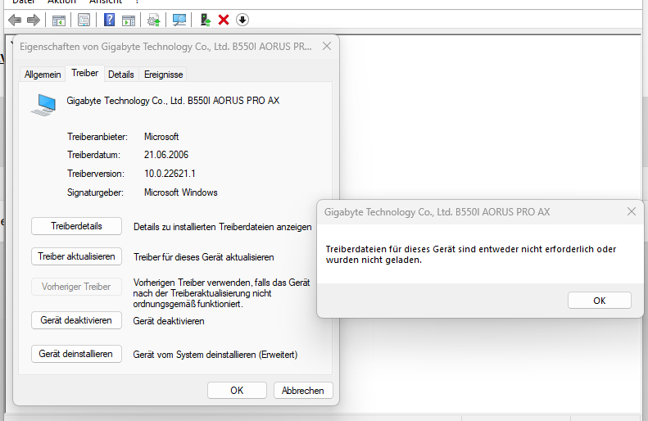Open the Aktion menu
The image size is (648, 421).
pyautogui.click(x=61, y=2)
